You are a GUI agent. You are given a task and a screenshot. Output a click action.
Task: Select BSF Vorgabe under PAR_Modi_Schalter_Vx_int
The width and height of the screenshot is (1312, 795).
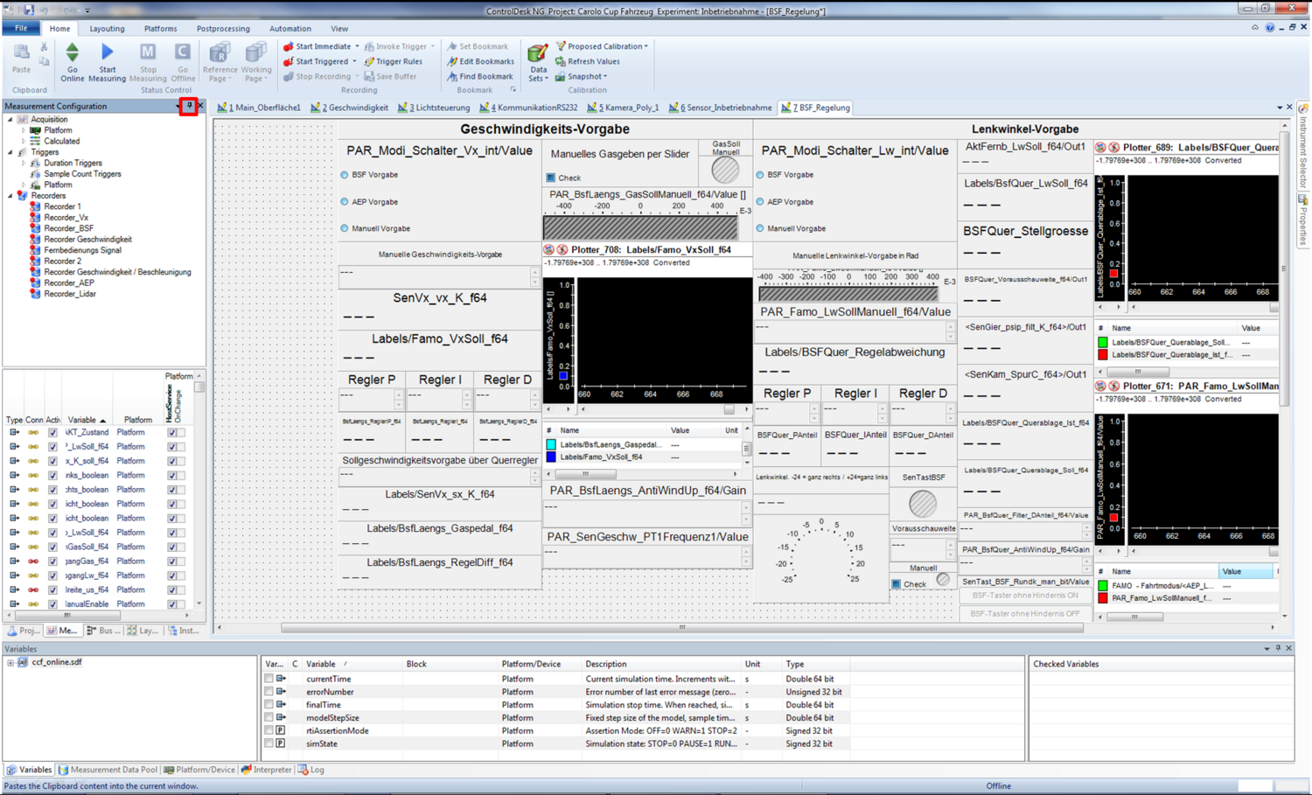coord(345,175)
